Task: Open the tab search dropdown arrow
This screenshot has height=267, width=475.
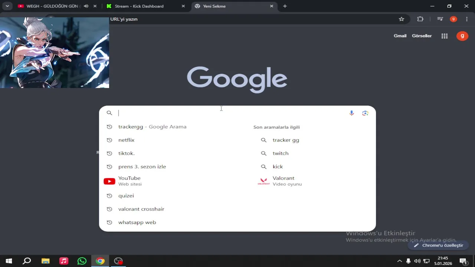Action: point(7,6)
